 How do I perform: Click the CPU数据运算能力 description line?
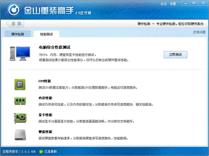(88, 87)
